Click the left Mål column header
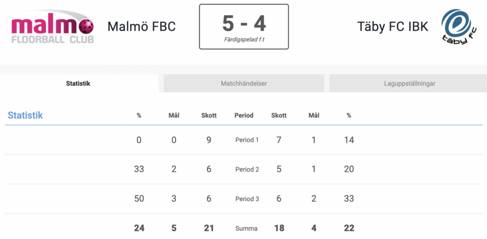Viewport: 487px width, 239px height. pyautogui.click(x=174, y=115)
